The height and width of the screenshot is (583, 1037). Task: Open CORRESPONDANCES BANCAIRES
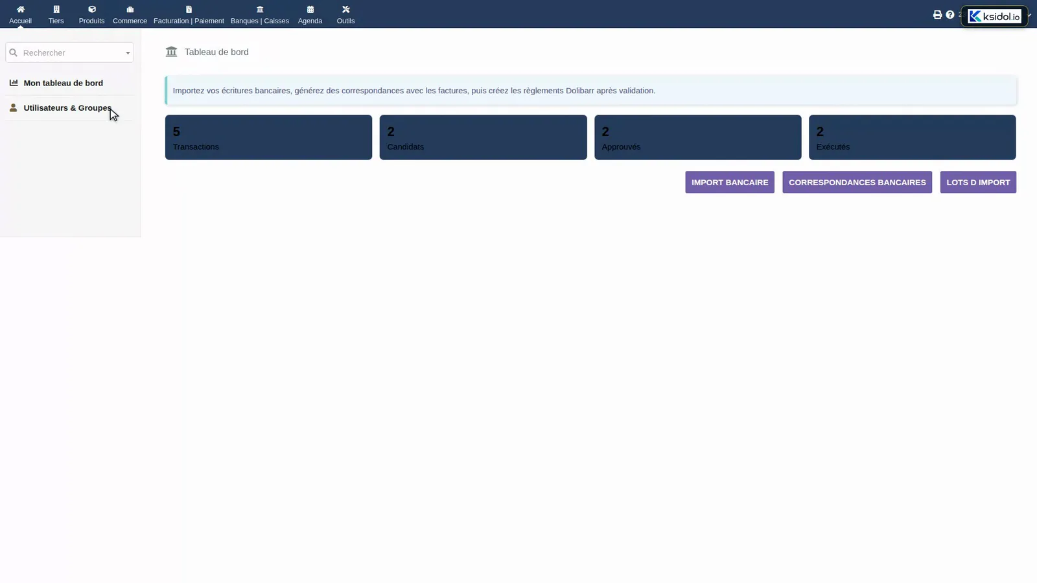click(x=857, y=182)
